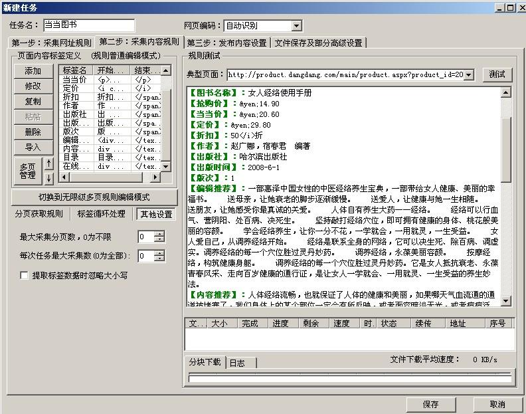Expand the 典型页面 URL dropdown
The width and height of the screenshot is (526, 414).
(469, 74)
